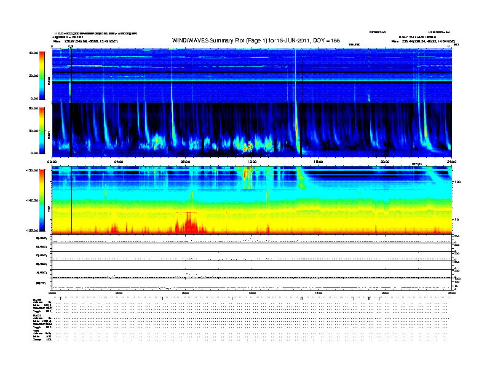Click the -155.00 value on TNR scale

(32, 230)
